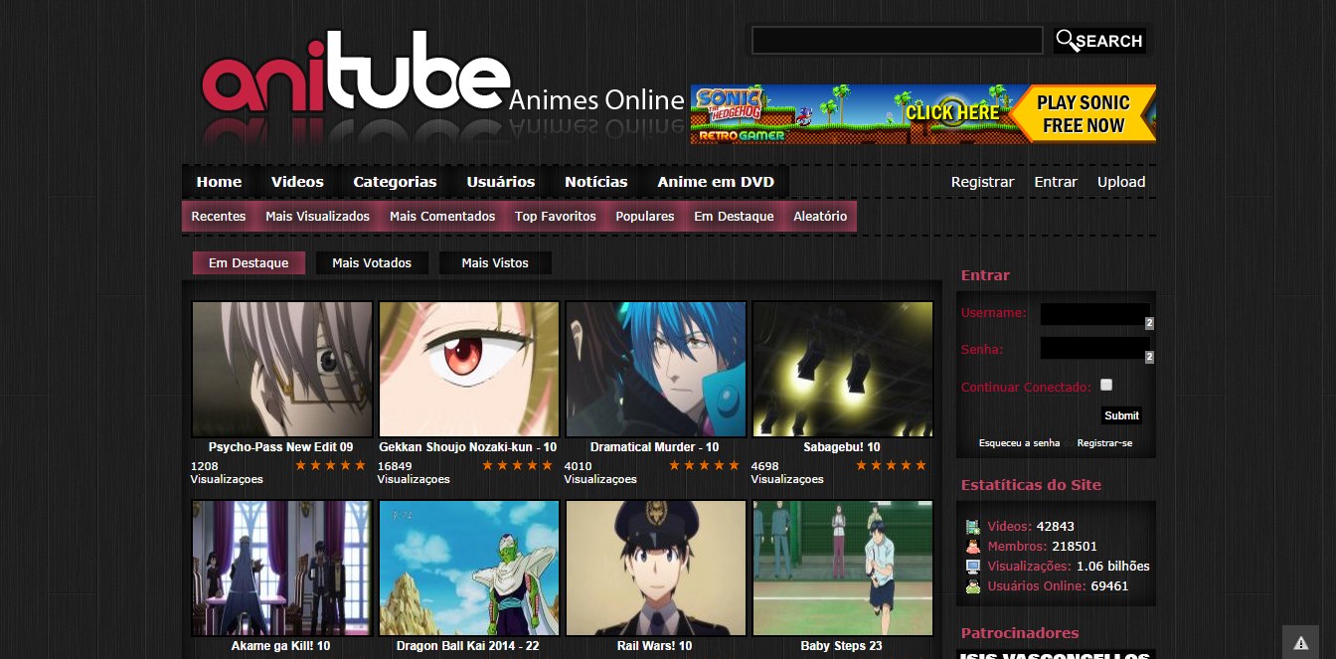Open the Akame ga Kill! 10 thumbnail
1336x659 pixels.
coord(281,568)
